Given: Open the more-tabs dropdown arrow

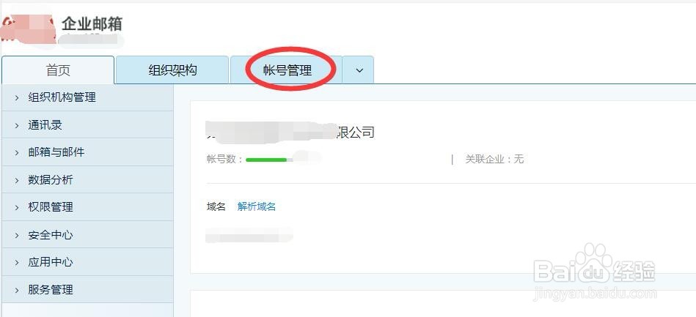Looking at the screenshot, I should pyautogui.click(x=359, y=70).
